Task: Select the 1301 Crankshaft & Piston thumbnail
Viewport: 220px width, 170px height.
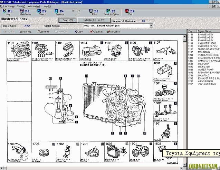Action: (x=165, y=91)
